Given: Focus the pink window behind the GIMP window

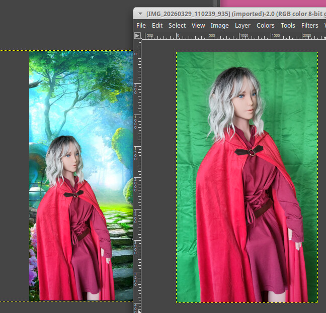Looking at the screenshot, I should [272, 3].
